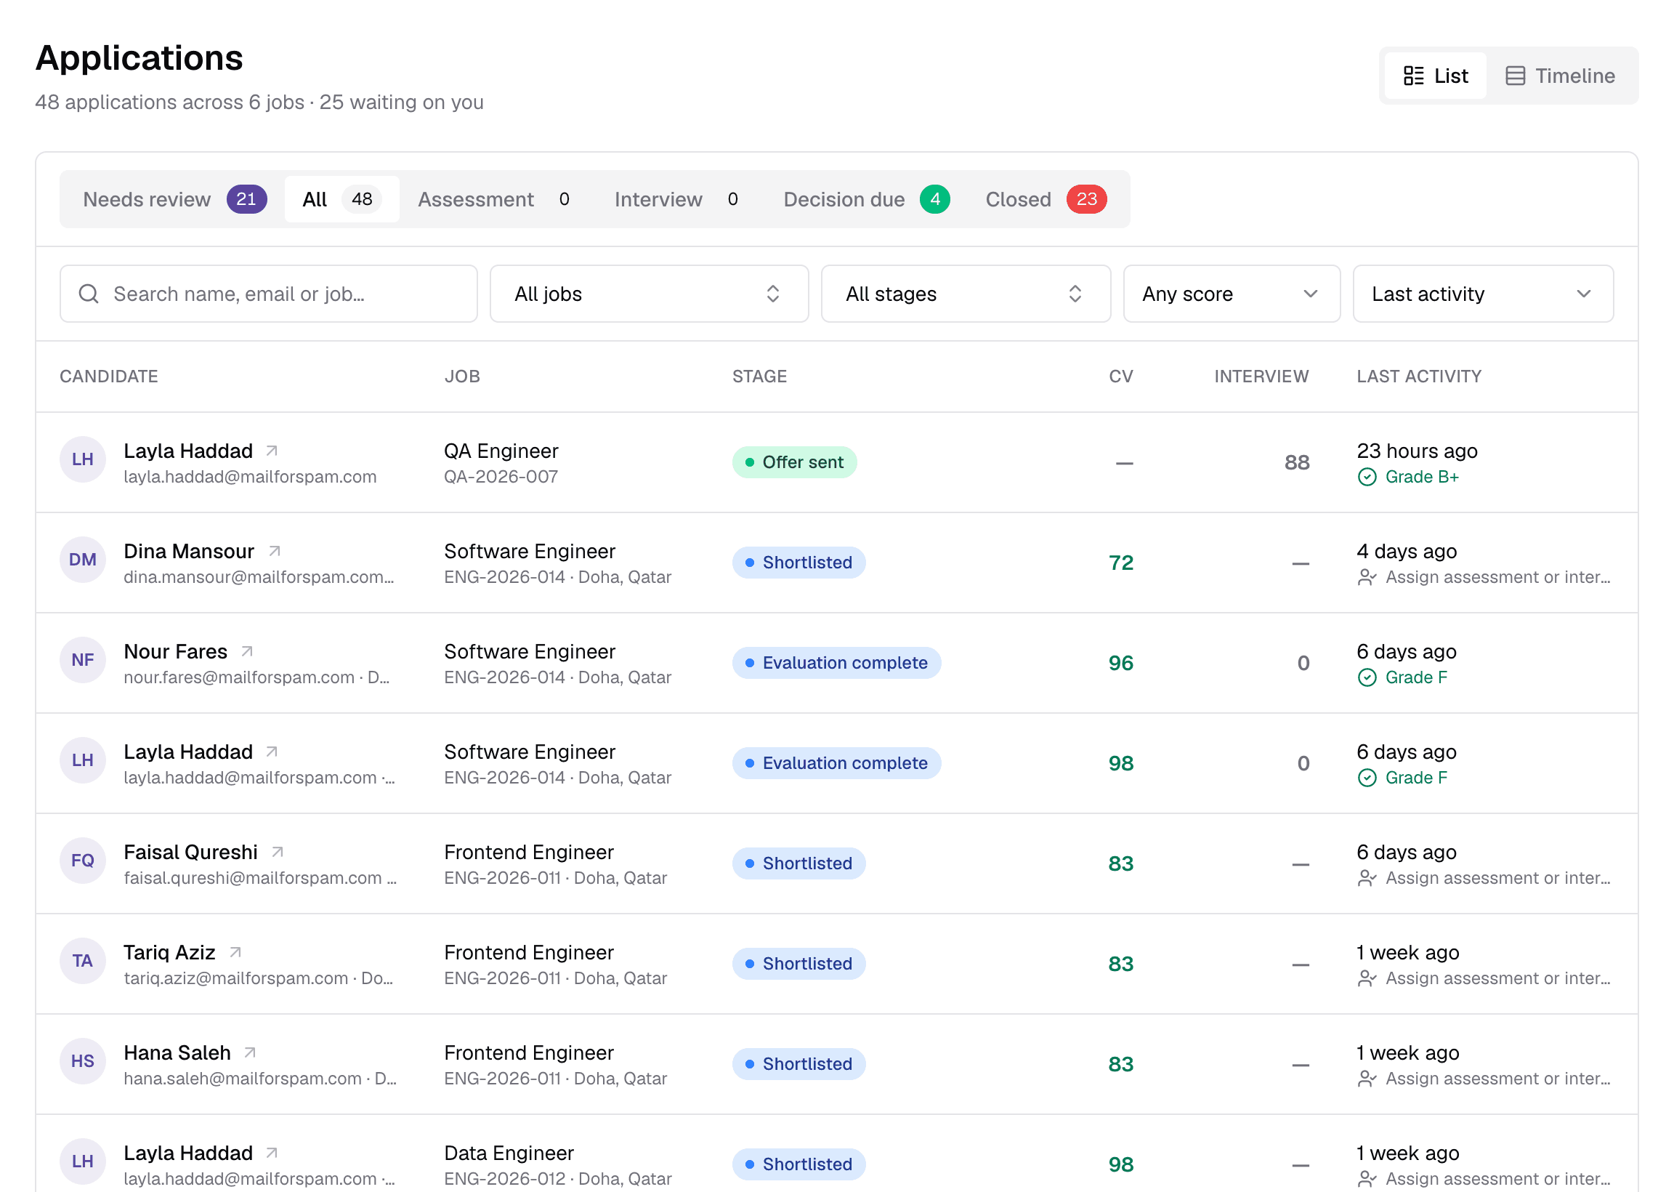Screen dimensions: 1674x1192
Task: Expand the Any score filter
Action: click(x=1232, y=294)
